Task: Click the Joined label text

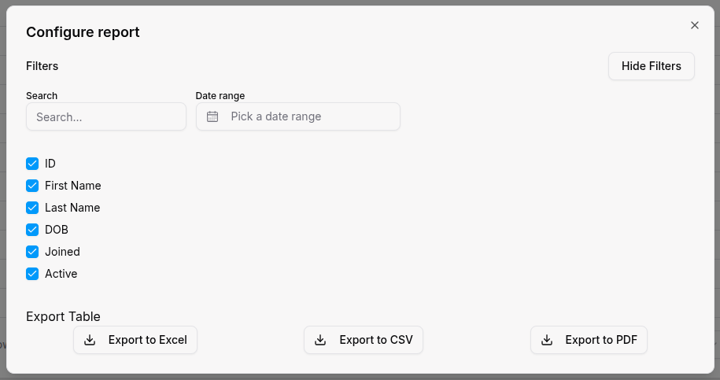Action: (63, 252)
